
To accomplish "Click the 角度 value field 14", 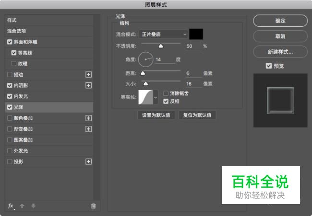I will coord(165,59).
